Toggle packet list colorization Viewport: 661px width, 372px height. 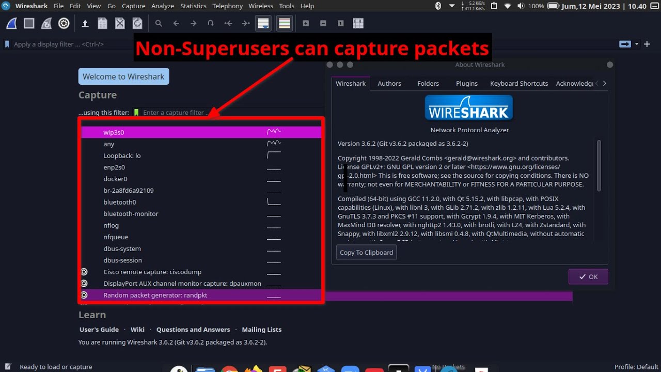[x=284, y=23]
